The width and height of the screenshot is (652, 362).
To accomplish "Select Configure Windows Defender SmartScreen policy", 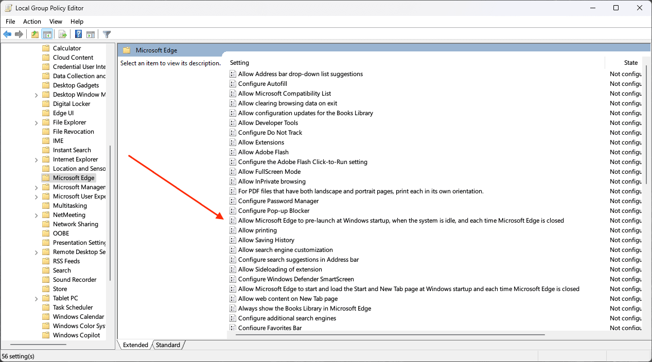I will click(296, 279).
